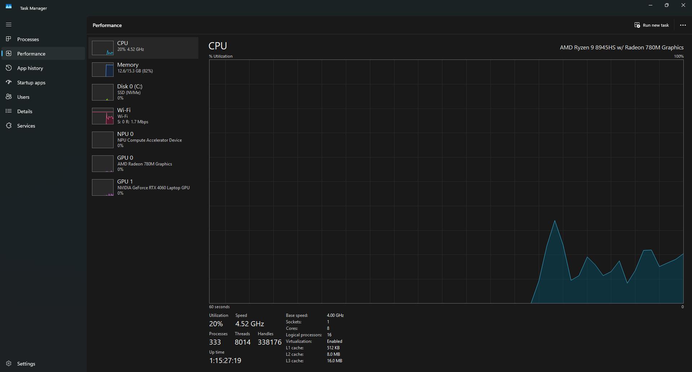
Task: Open the Processes page
Action: click(x=43, y=39)
